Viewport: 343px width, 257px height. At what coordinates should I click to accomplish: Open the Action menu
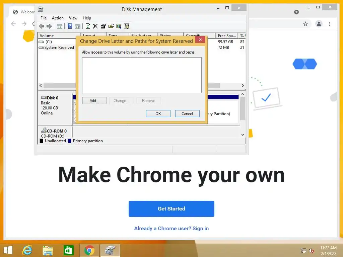tap(58, 18)
